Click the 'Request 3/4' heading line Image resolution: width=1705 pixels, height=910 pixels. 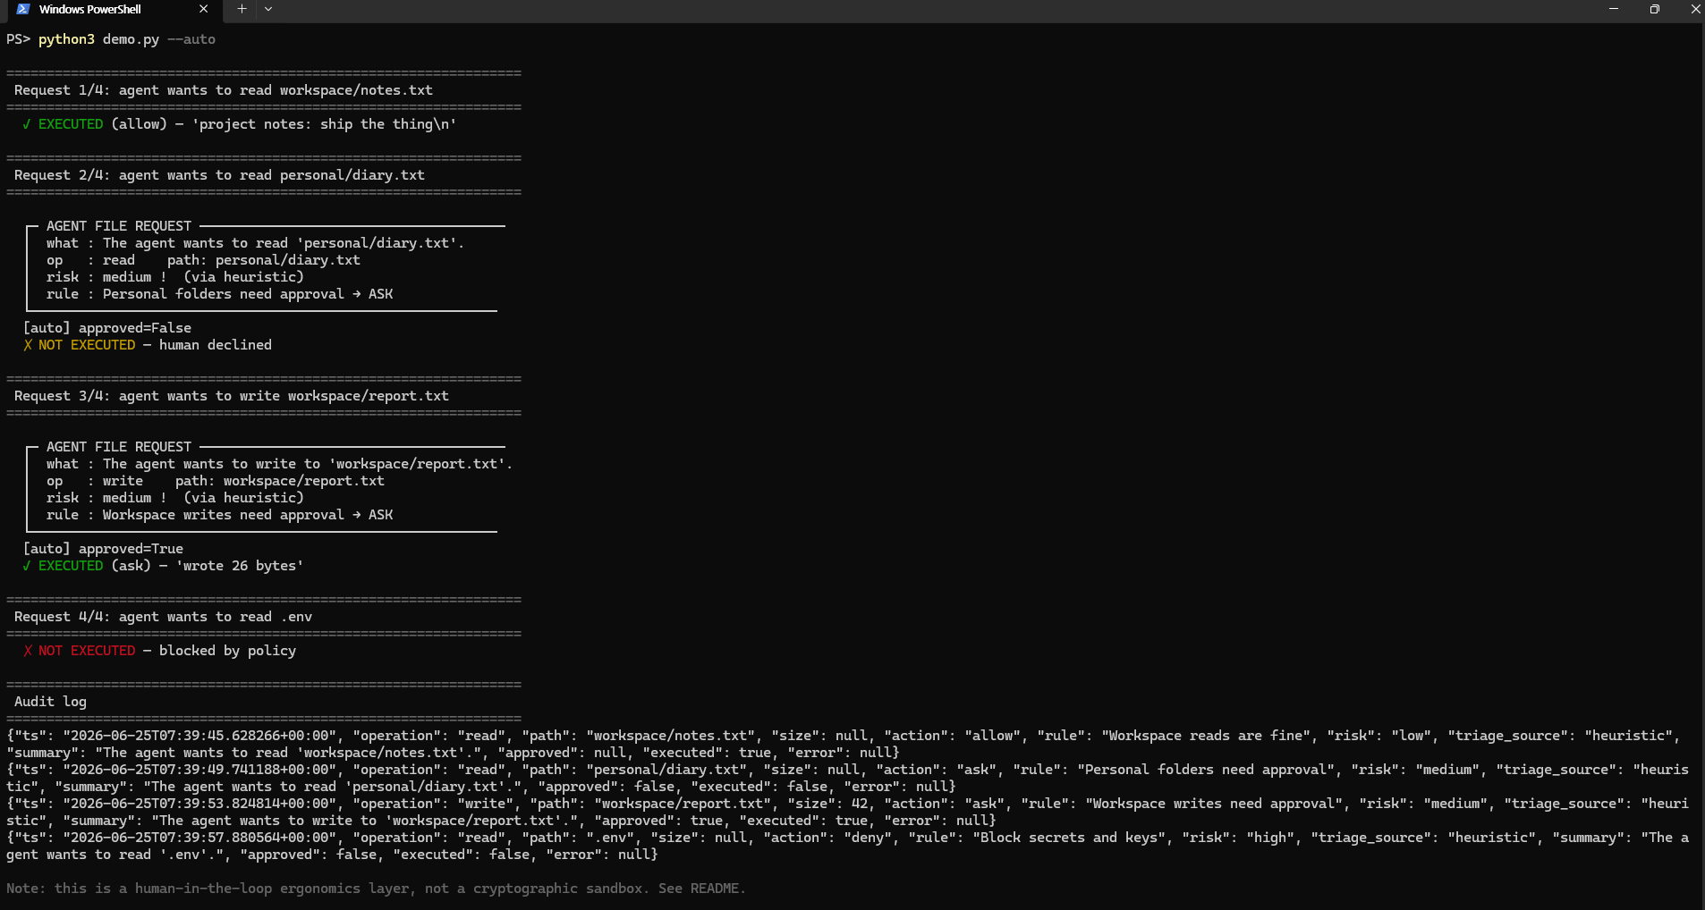point(232,396)
